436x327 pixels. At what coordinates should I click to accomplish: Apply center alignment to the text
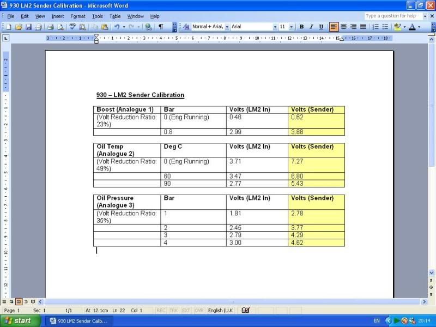tap(343, 27)
